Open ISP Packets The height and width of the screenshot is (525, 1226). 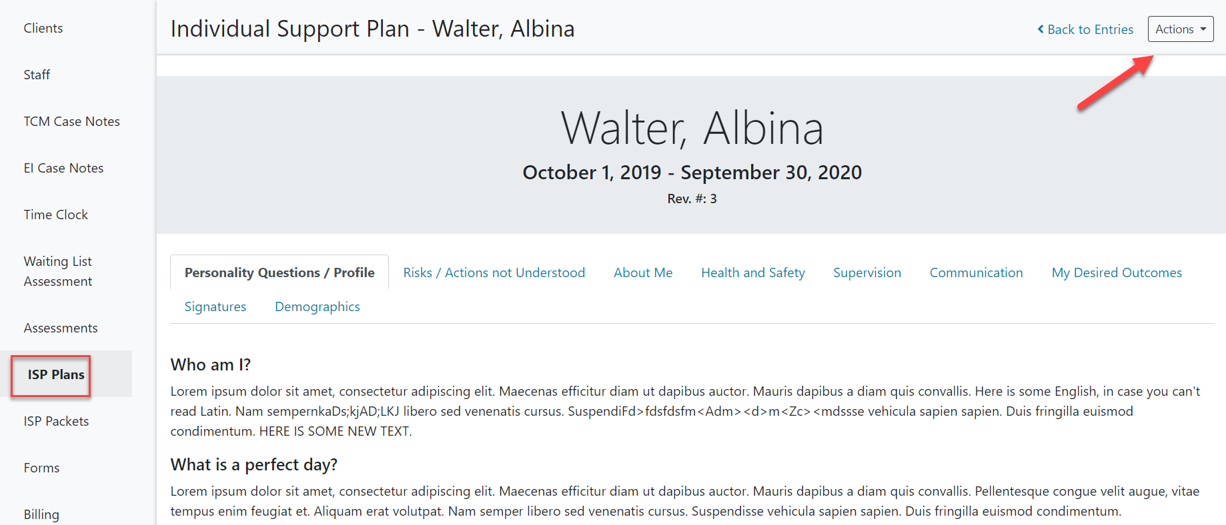[56, 421]
